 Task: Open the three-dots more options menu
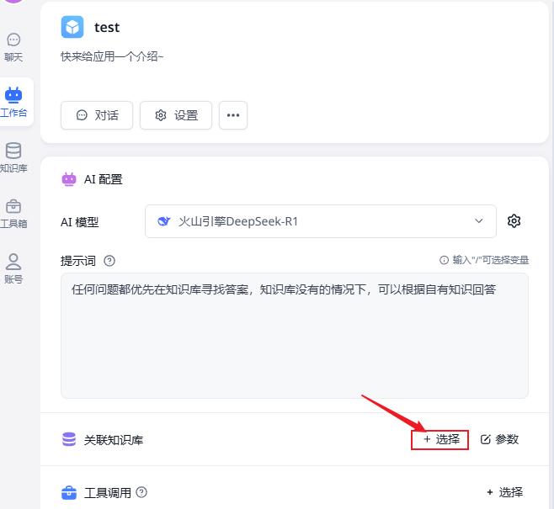click(233, 115)
